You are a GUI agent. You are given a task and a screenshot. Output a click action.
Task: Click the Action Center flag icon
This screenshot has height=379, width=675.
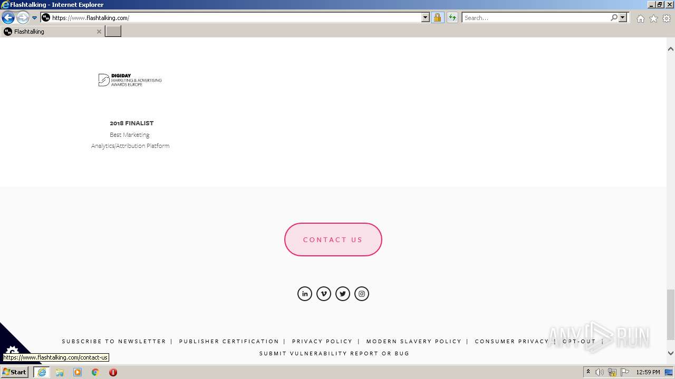click(625, 372)
